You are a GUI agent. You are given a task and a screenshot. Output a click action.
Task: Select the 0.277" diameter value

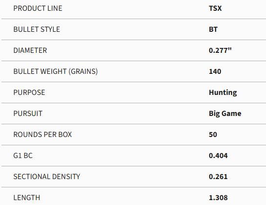(x=220, y=50)
